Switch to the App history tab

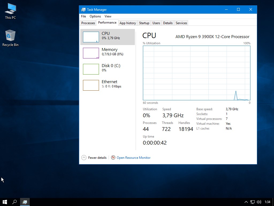[128, 23]
